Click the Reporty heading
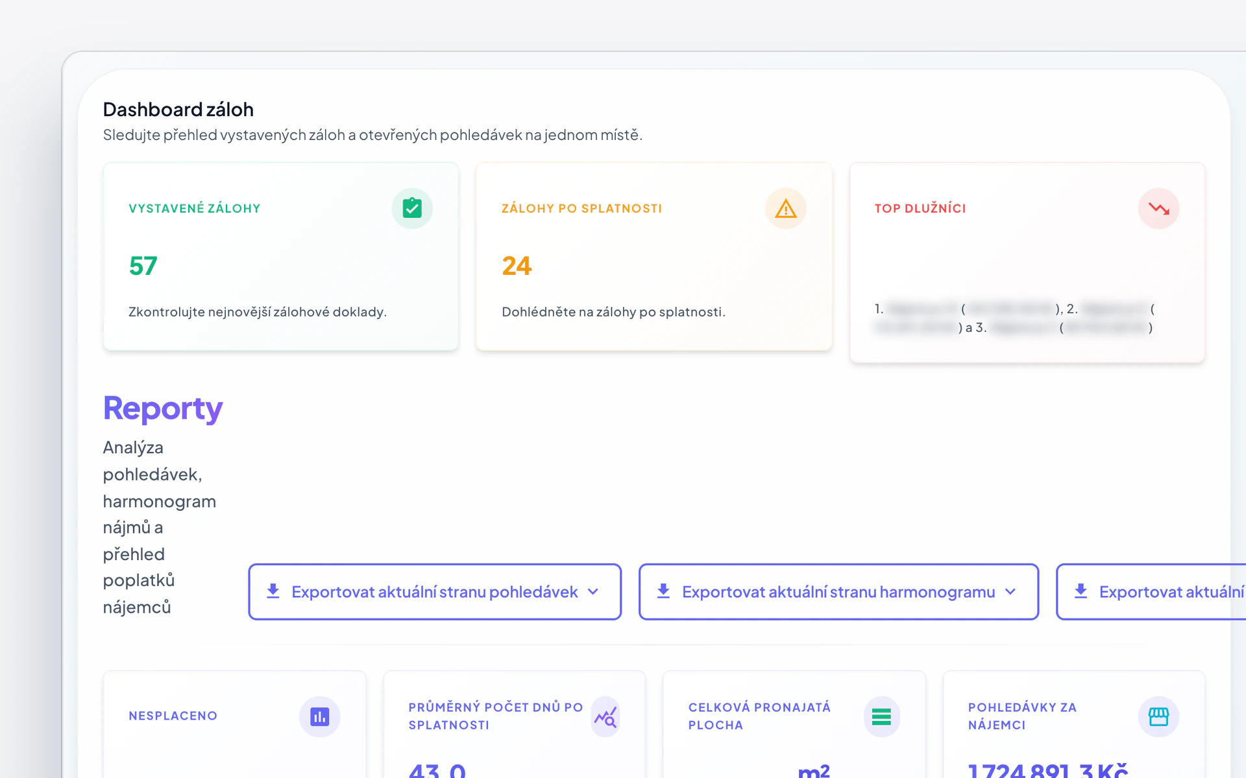 [163, 408]
